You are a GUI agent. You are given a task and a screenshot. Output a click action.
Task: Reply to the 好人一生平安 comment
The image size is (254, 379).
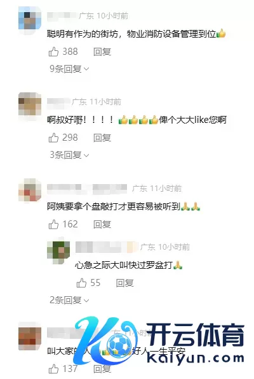tap(102, 369)
